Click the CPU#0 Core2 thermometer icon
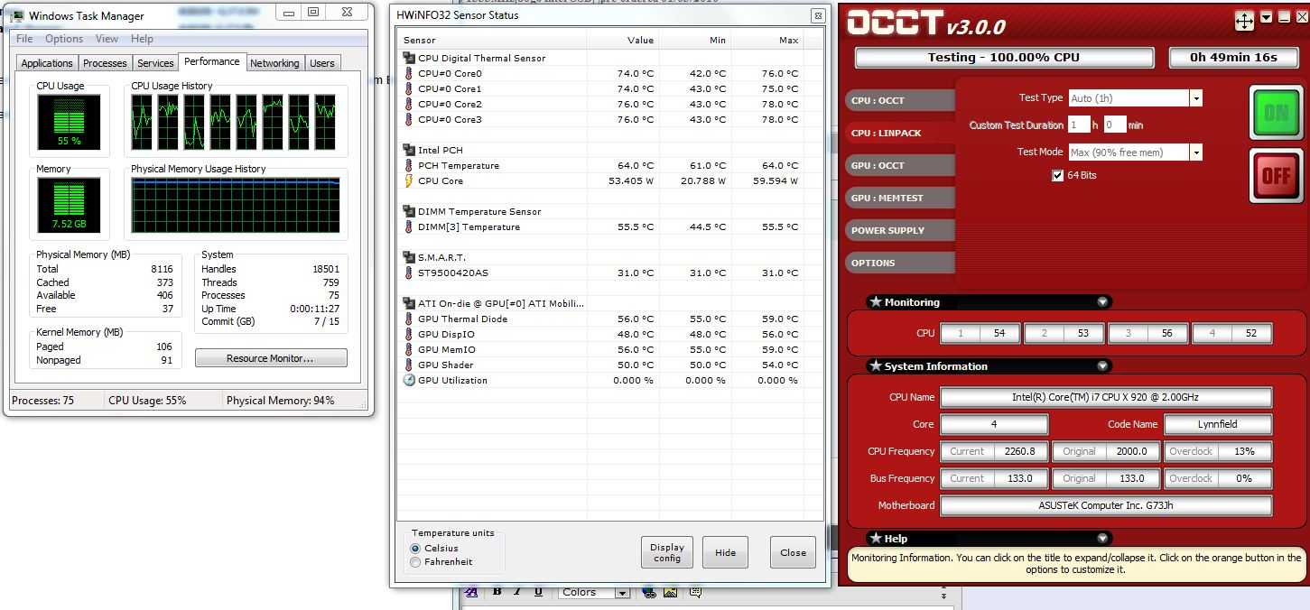Screen dimensions: 1310x610 (409, 104)
